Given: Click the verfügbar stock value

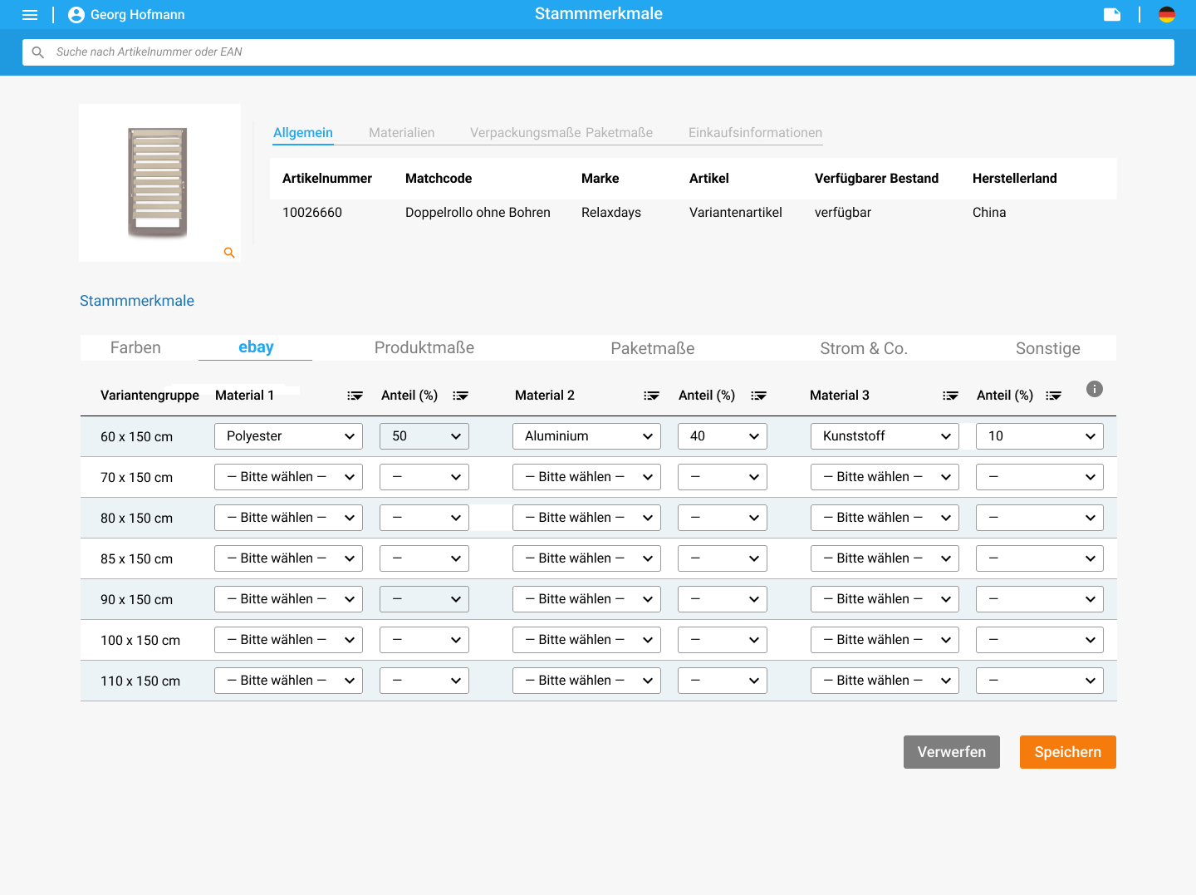Looking at the screenshot, I should [843, 213].
